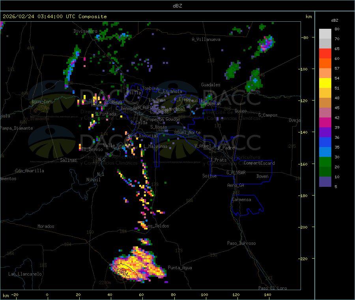Click the Carmensa label
This screenshot has height=300, width=355.
coord(241,200)
